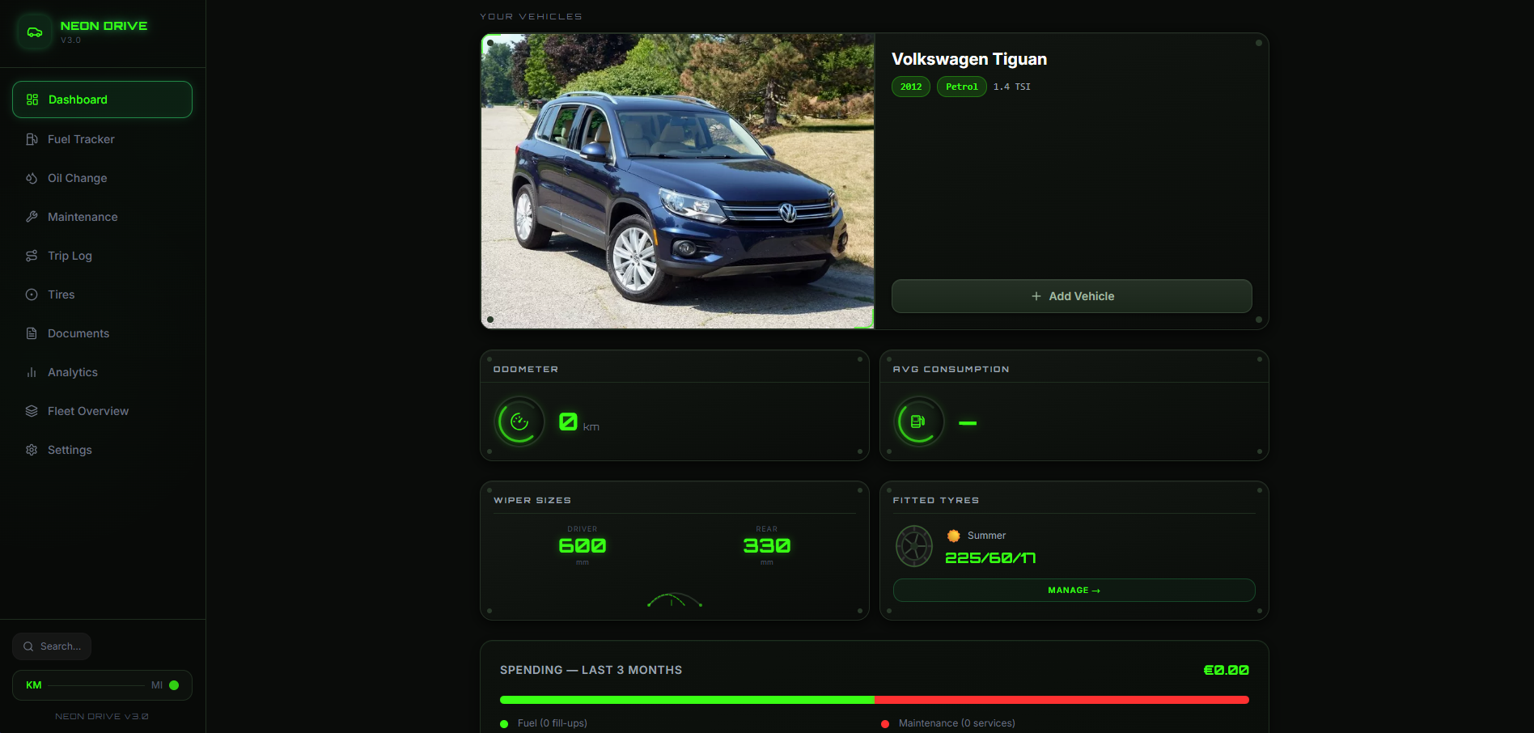Click the Add Vehicle button
This screenshot has height=733, width=1534.
click(1071, 296)
